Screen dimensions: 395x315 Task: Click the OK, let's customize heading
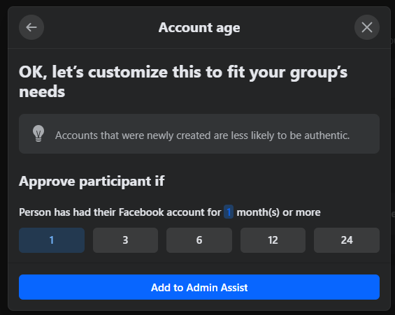(183, 82)
